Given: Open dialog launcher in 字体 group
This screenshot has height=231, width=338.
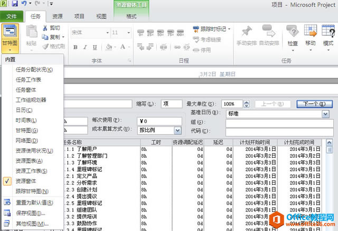Looking at the screenshot, I should [129, 61].
